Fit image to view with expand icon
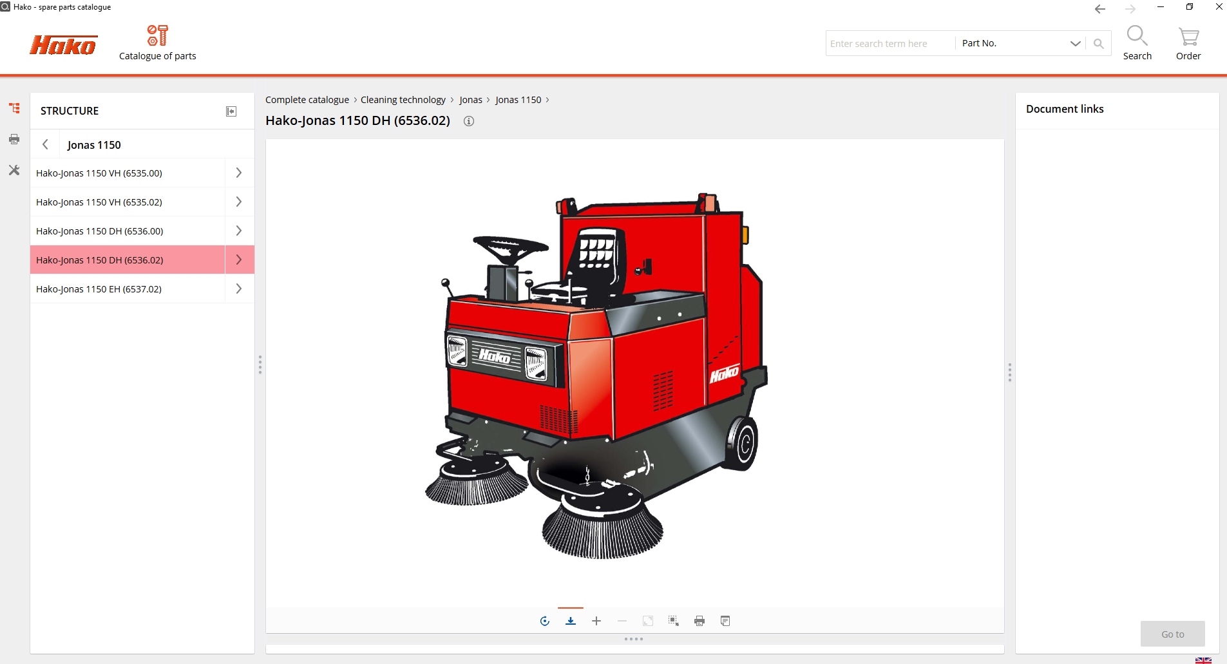 click(648, 621)
